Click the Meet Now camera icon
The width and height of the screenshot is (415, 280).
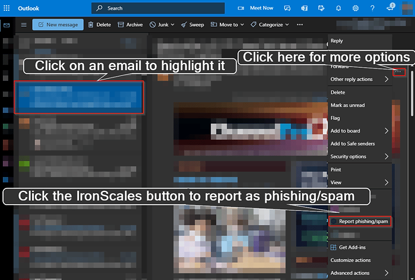coord(241,8)
